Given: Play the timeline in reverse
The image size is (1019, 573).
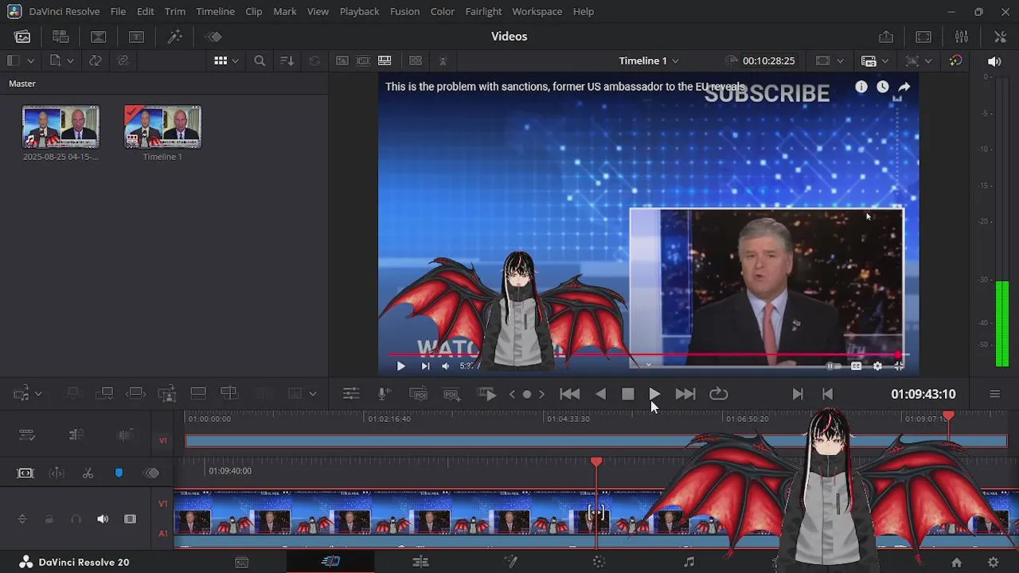Looking at the screenshot, I should pos(601,394).
